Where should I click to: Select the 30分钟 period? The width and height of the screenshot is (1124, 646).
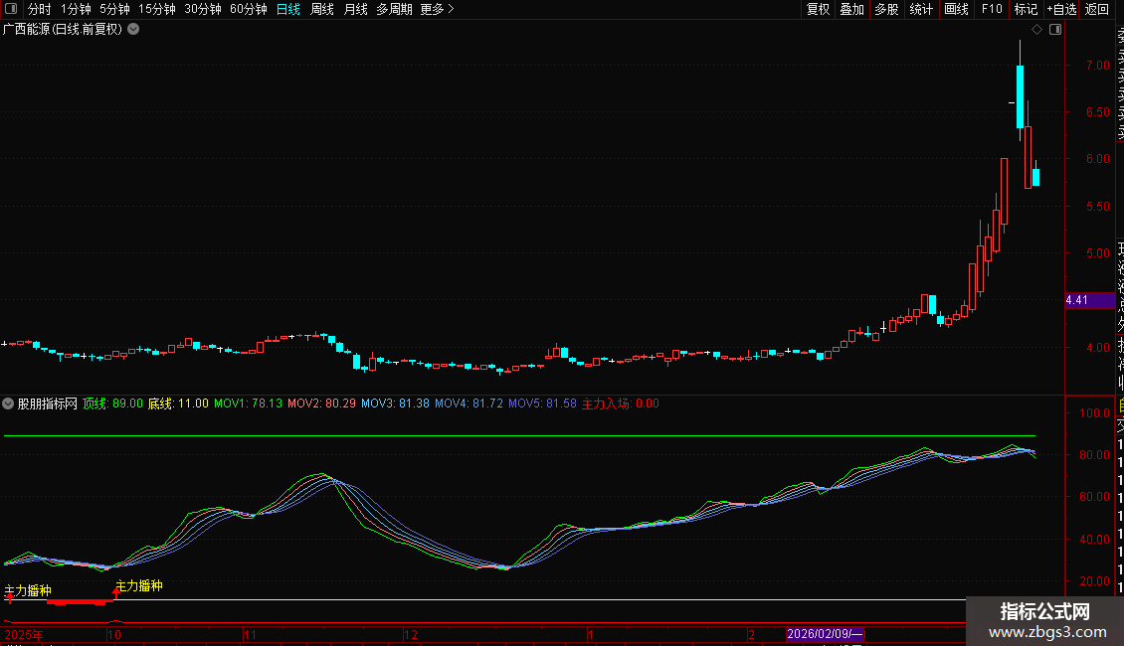203,9
